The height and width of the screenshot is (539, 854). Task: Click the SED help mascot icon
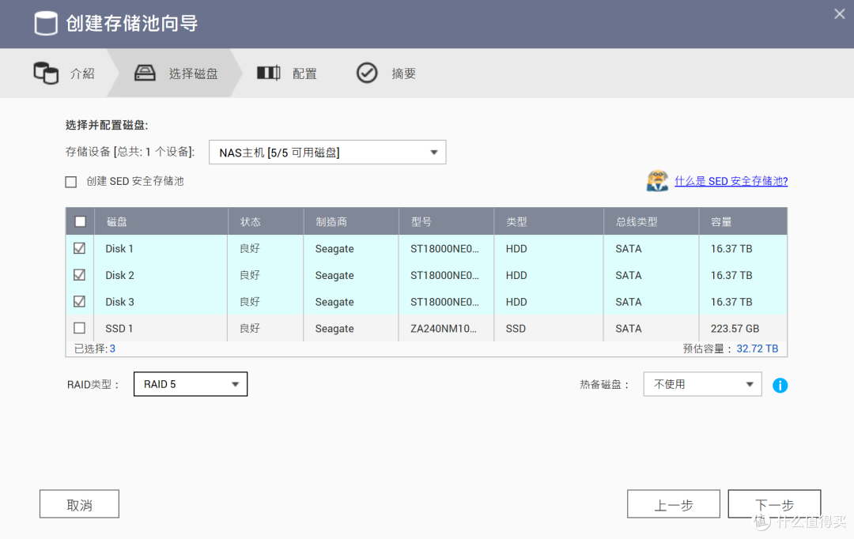[x=657, y=181]
